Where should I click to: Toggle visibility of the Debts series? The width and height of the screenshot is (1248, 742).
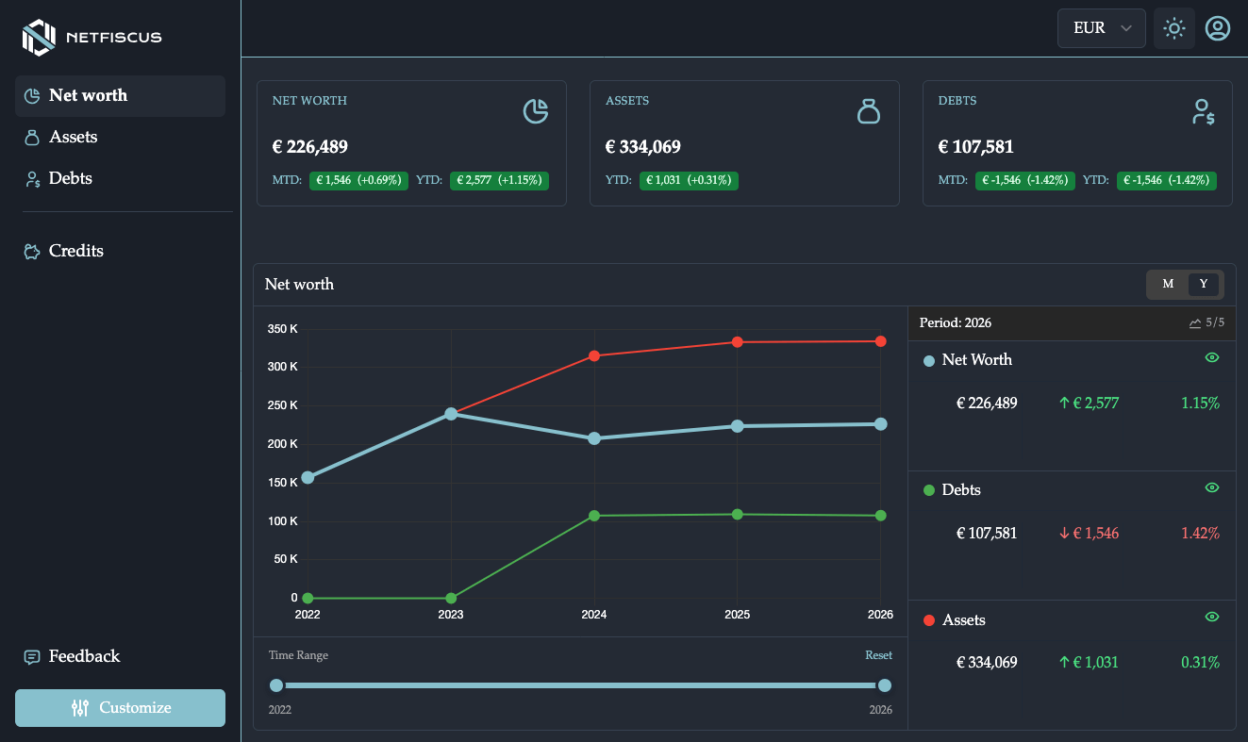tap(1212, 487)
